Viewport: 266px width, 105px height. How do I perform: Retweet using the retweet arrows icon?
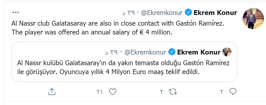173,92
